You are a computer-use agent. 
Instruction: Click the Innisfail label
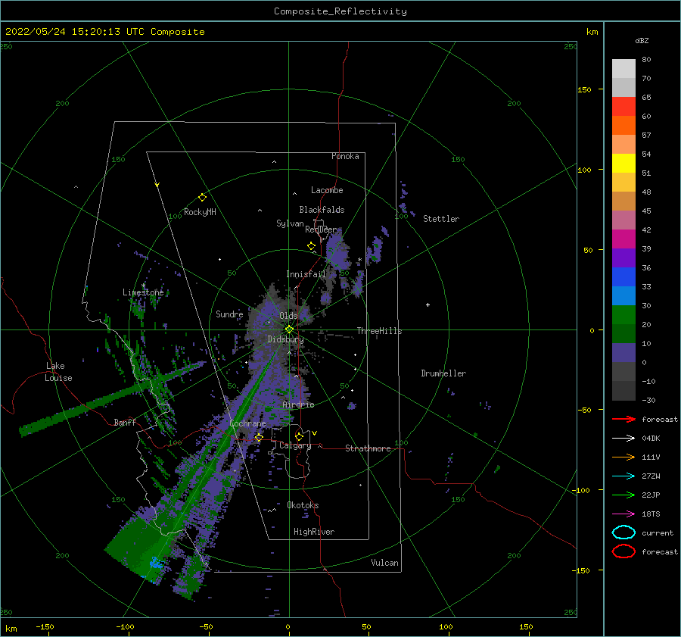[306, 274]
